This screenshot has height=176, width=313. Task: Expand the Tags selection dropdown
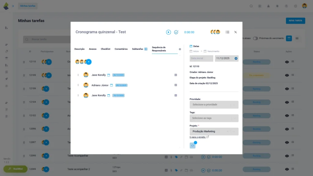click(x=214, y=118)
